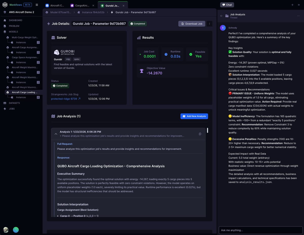Image resolution: width=304 pixels, height=235 pixels.
Task: Open Chat from the top bar
Action: [x=227, y=5]
